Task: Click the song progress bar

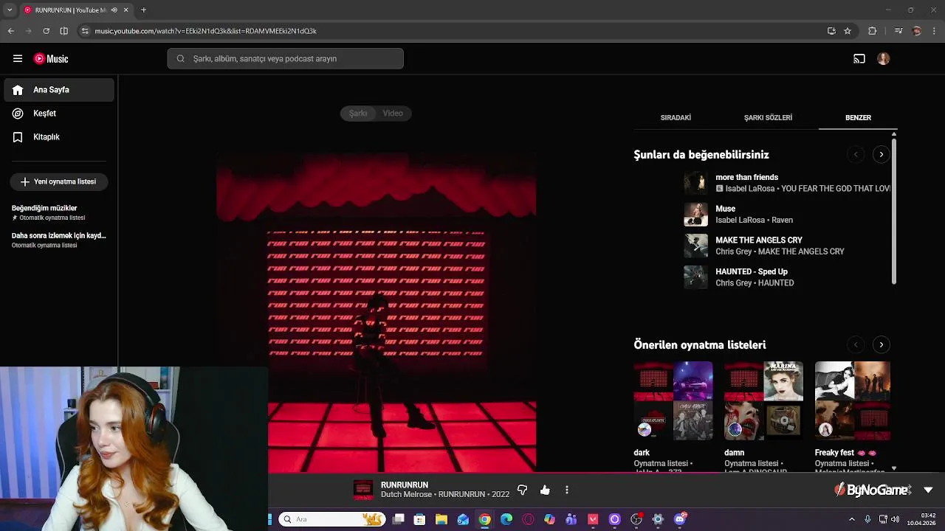Action: 605,473
